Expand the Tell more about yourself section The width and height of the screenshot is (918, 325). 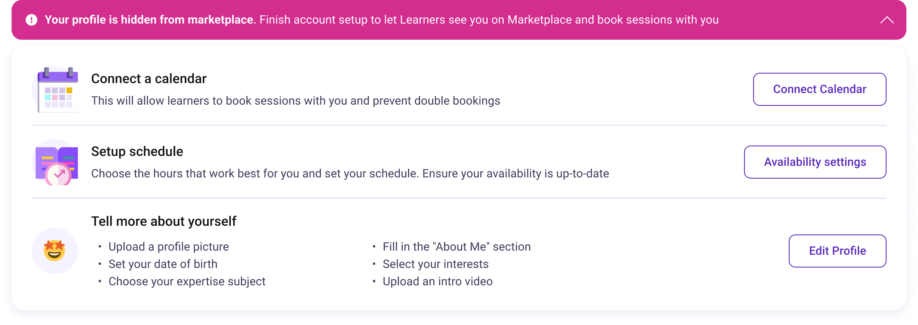164,222
